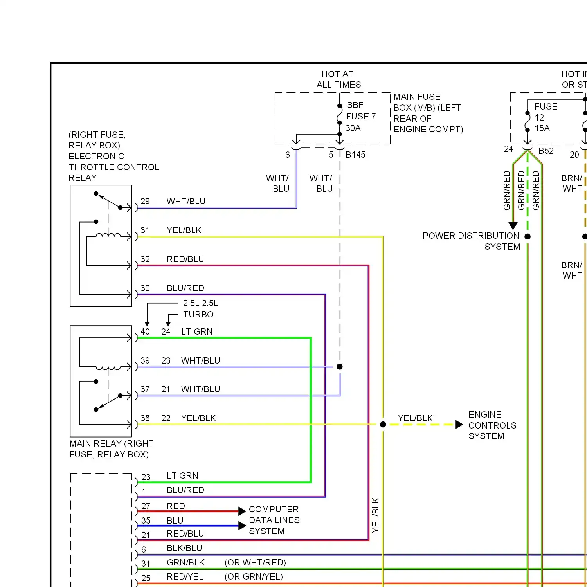Click the '30A' rating under SBF fuse

[x=353, y=128]
